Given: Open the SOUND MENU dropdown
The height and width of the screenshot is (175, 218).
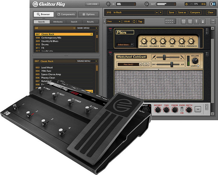Looking at the screenshot, I should pyautogui.click(x=87, y=61).
